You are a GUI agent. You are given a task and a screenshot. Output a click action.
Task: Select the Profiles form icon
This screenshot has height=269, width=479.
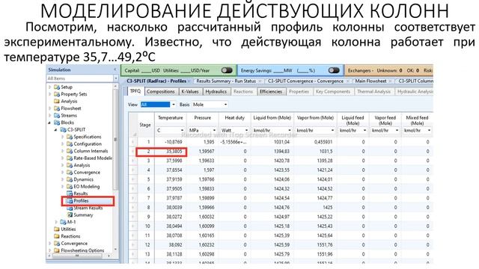[70, 201]
